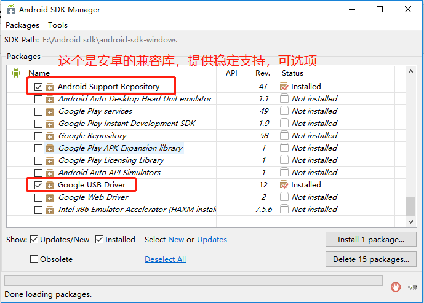
Task: Click the package icon beside Android Support Repository
Action: point(50,87)
